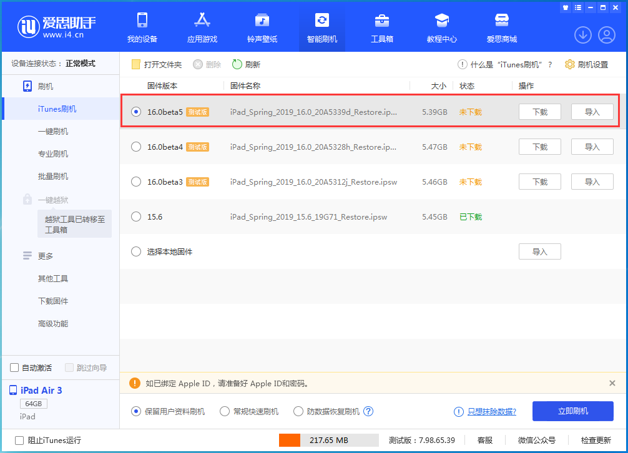Select the 智能刷机 flashing tab

click(322, 27)
